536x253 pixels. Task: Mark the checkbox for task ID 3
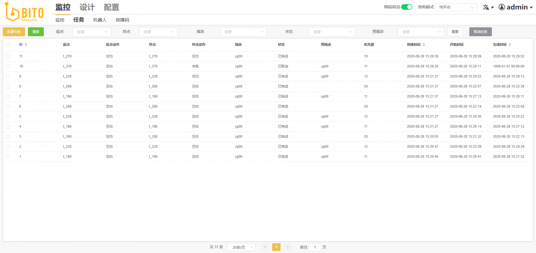pos(8,137)
